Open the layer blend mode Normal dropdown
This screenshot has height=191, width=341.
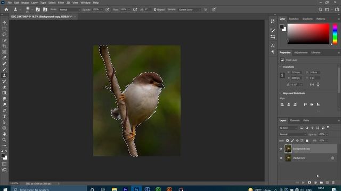pos(293,134)
